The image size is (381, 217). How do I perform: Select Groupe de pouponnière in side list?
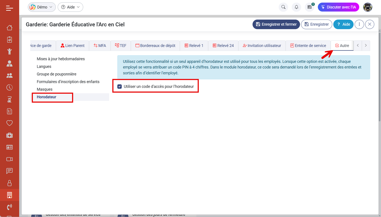57,74
